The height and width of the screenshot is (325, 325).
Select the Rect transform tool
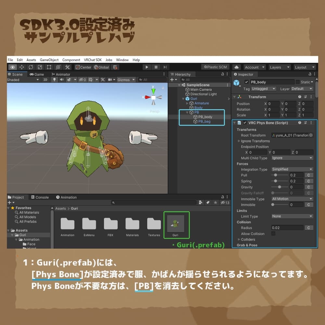tap(49, 67)
